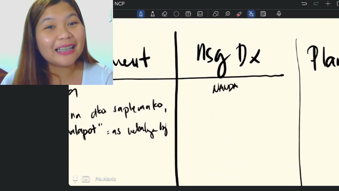The height and width of the screenshot is (191, 339).
Task: Start audio recording with microphone icon
Action: pos(279,14)
